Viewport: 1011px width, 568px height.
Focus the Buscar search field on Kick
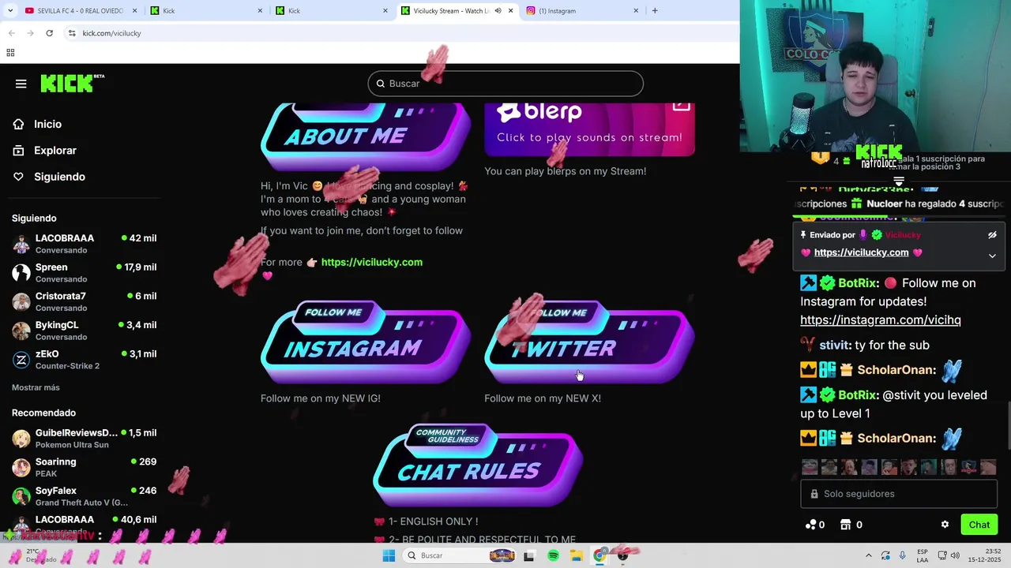(x=505, y=84)
